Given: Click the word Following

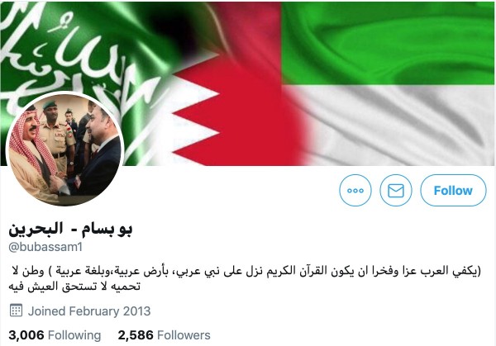Looking at the screenshot, I should [74, 335].
